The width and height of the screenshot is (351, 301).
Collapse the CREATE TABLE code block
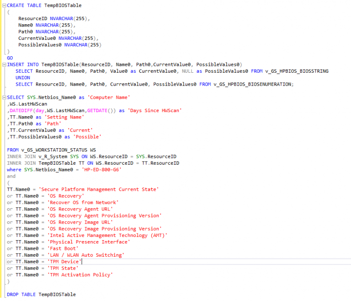4,5
